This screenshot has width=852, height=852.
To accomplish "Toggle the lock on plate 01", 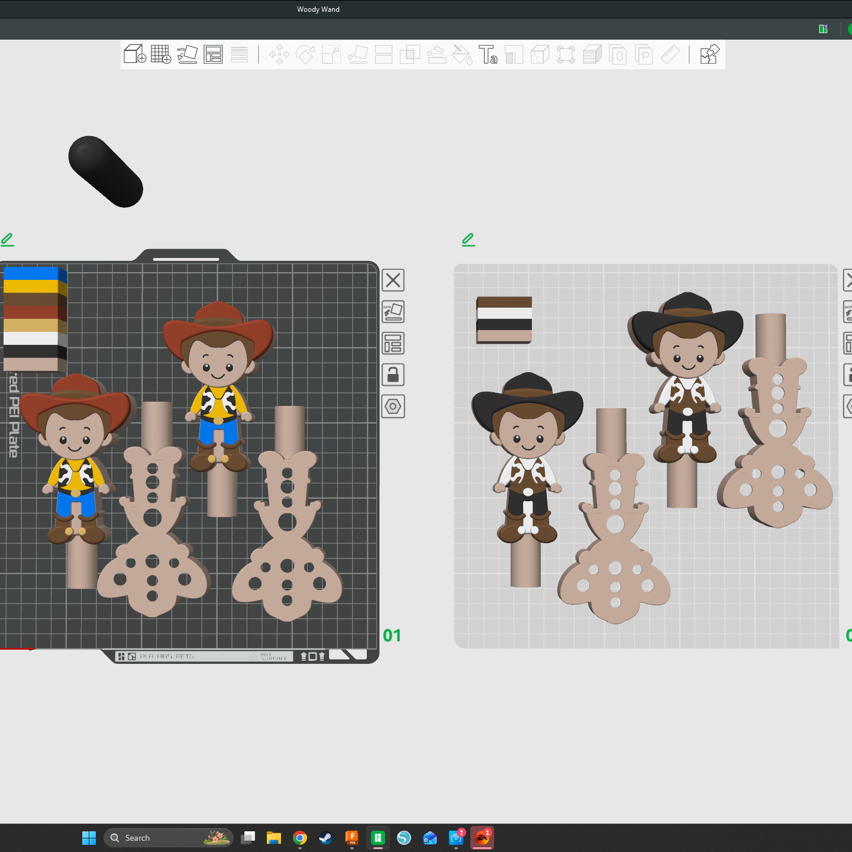I will [393, 375].
